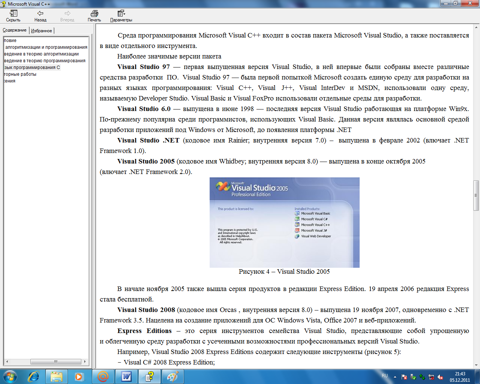The height and width of the screenshot is (384, 480).
Task: Click the contents pane horizontal scrollbar thumb
Action: pos(55,362)
